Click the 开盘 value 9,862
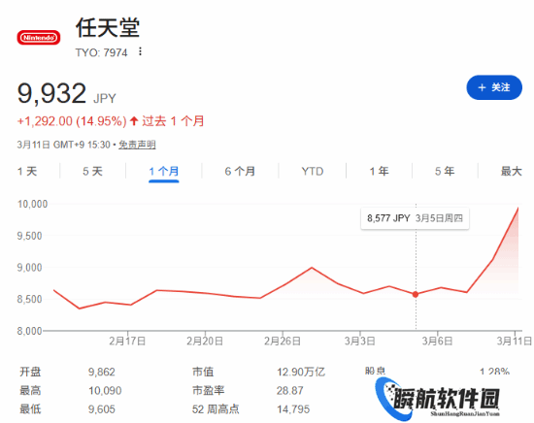Viewport: 534px width, 423px height. tap(102, 372)
